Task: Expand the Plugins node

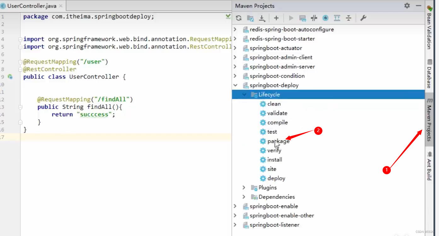Action: tap(244, 187)
